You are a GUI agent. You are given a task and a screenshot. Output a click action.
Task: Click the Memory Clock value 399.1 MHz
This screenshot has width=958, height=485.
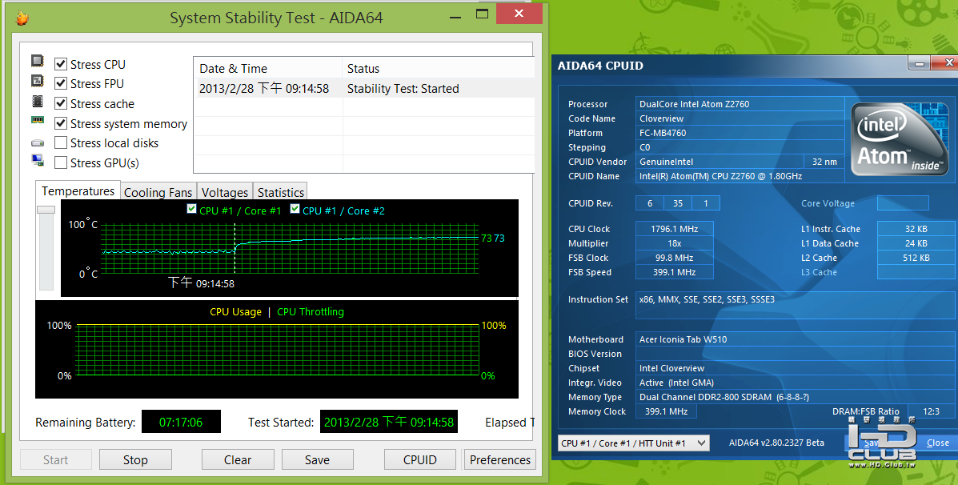click(666, 411)
